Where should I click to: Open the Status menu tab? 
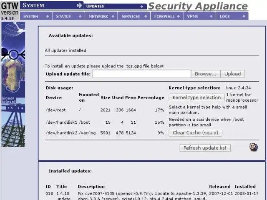(x=68, y=16)
